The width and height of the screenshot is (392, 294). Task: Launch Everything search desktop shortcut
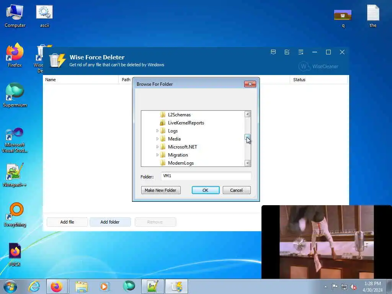[x=15, y=214]
